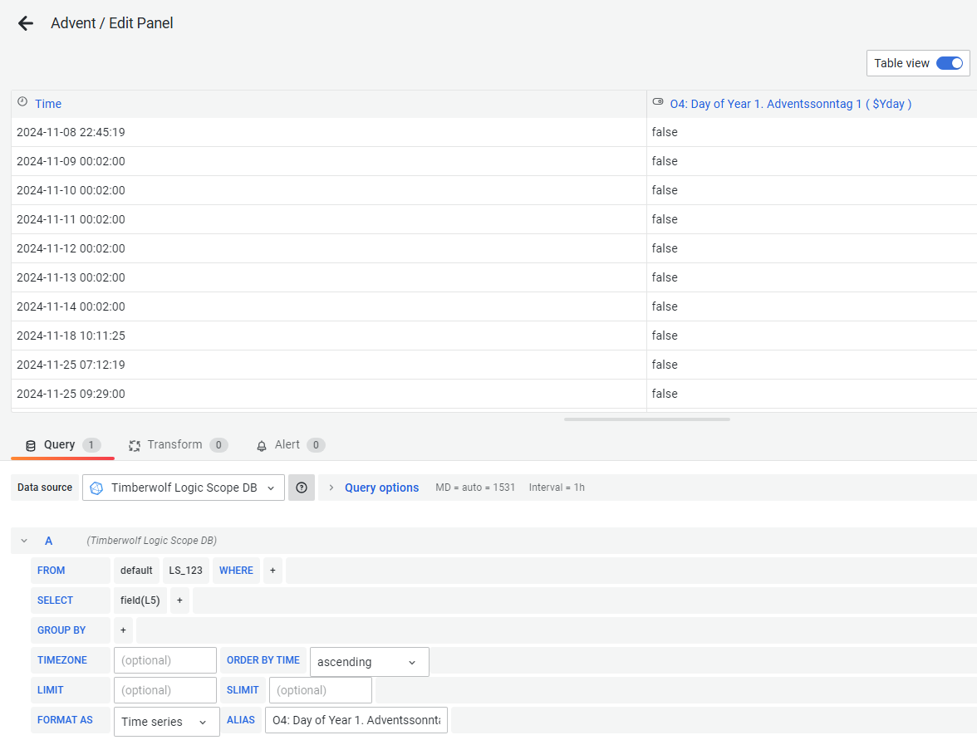Click the Advent / Edit Panel title

[112, 23]
